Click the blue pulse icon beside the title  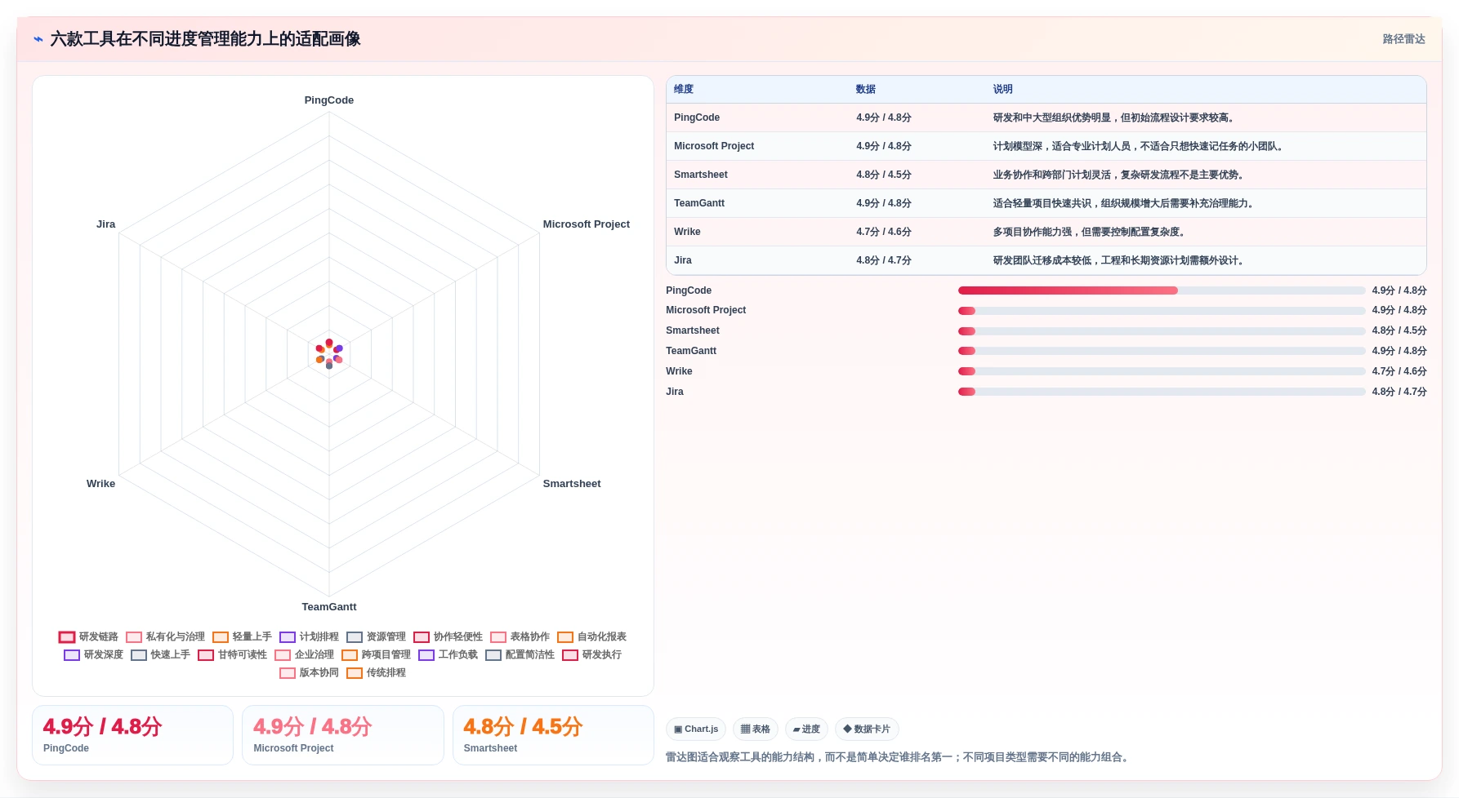(x=38, y=39)
